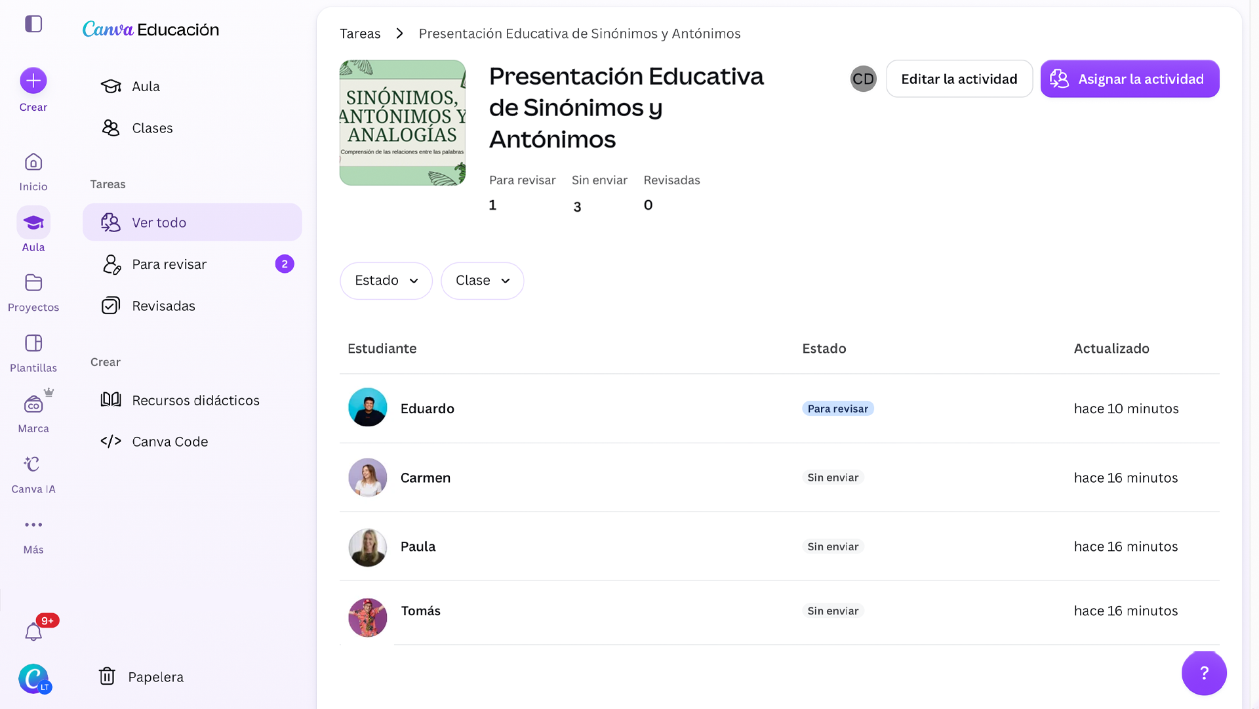
Task: Go back to Tareas breadcrumb
Action: pyautogui.click(x=360, y=33)
